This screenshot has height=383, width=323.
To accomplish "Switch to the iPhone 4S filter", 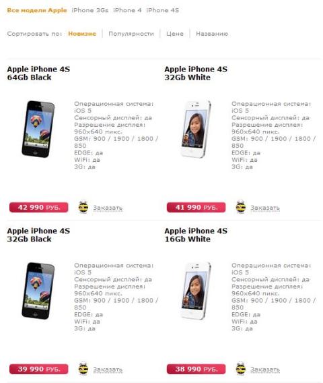I will [163, 10].
